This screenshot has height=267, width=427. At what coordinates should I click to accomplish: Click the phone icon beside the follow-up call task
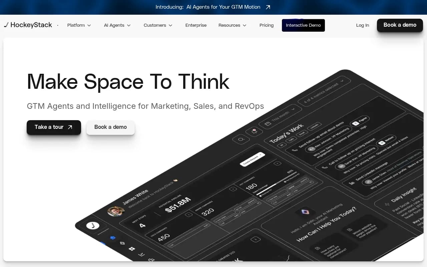point(324,168)
